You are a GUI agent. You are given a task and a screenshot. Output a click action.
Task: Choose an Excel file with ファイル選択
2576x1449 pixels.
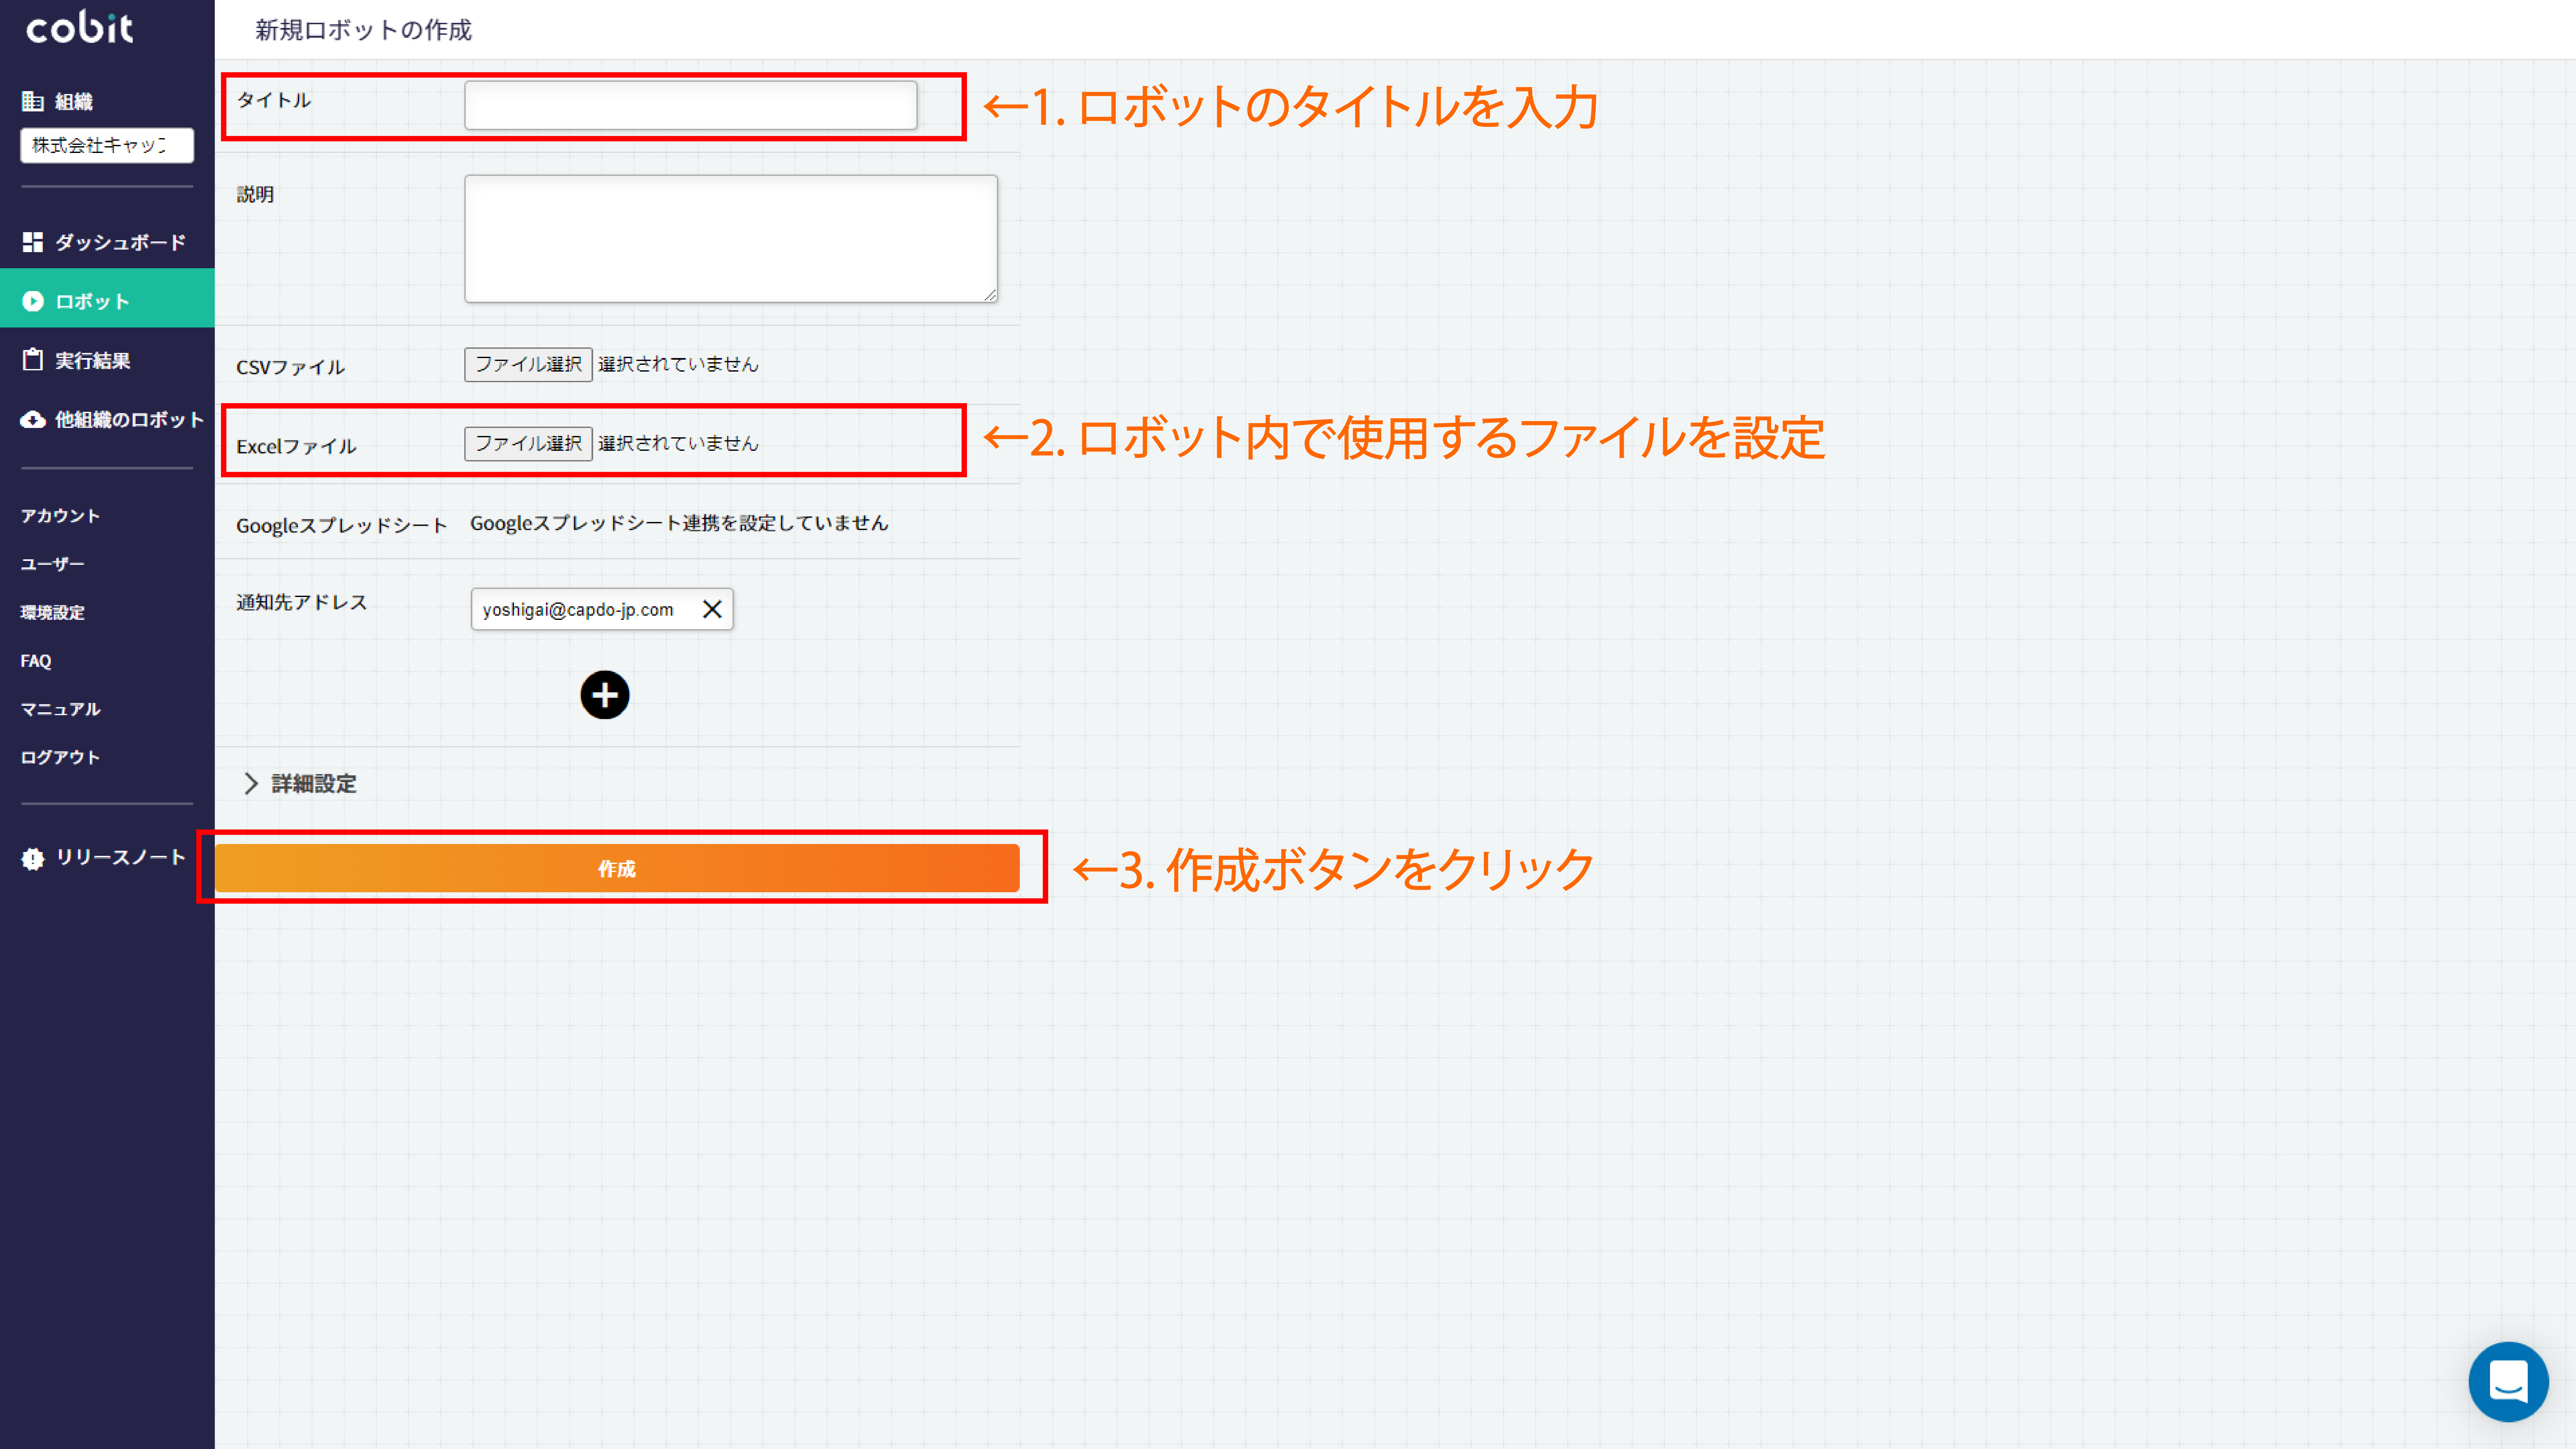(x=528, y=443)
